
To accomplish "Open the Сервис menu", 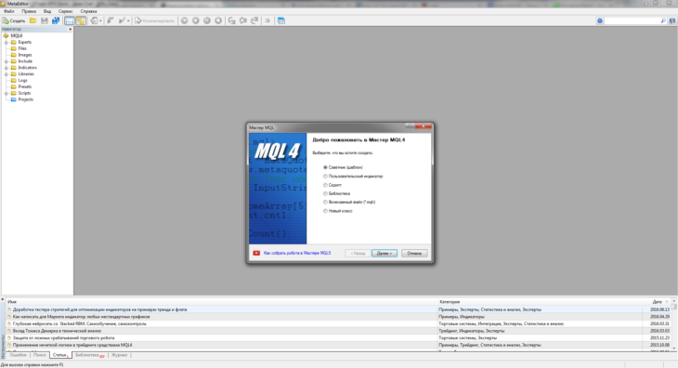I will pyautogui.click(x=66, y=11).
